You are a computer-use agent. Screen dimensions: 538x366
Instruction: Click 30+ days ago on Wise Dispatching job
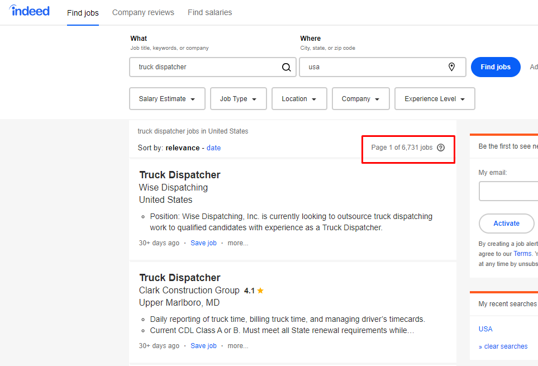(159, 243)
